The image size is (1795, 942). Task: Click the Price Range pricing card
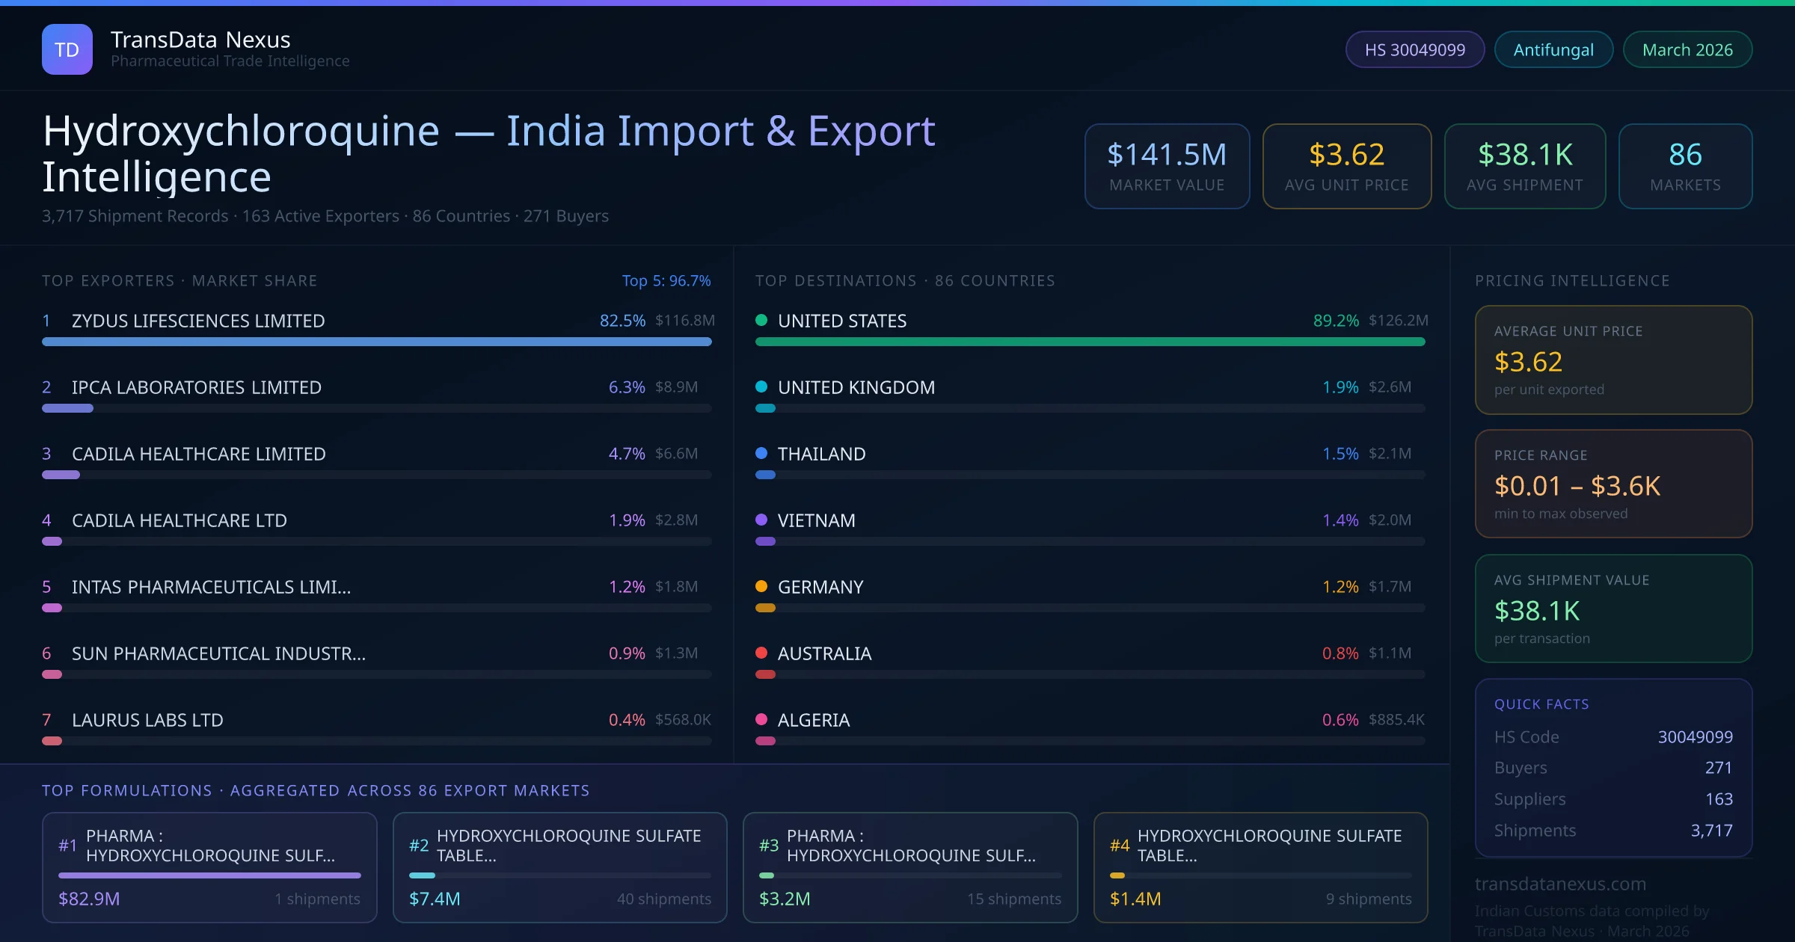coord(1613,484)
